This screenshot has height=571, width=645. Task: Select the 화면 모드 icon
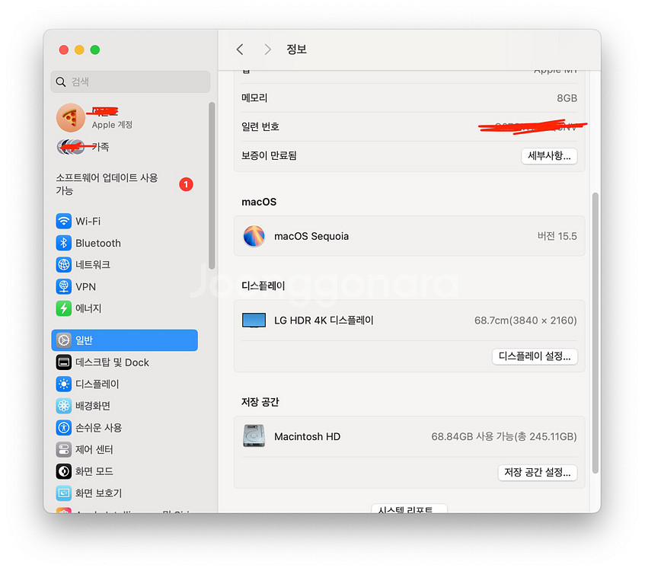click(x=63, y=471)
